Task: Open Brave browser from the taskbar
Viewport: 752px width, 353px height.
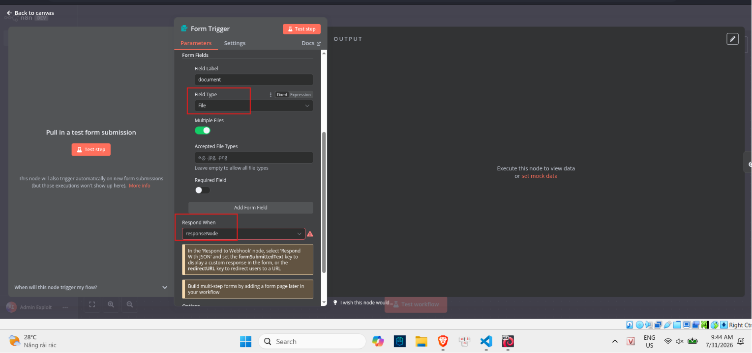Action: pos(443,341)
